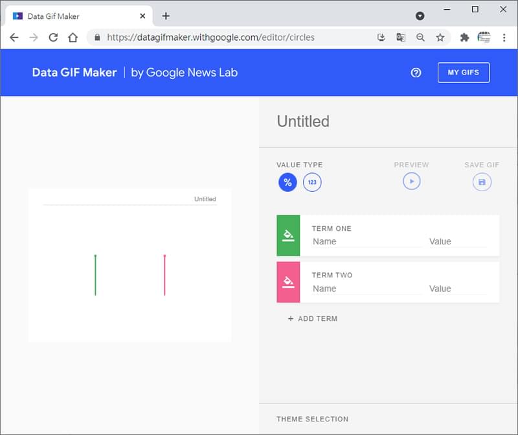This screenshot has height=435, width=518.
Task: Click the Untitled caption in preview
Action: (x=205, y=199)
